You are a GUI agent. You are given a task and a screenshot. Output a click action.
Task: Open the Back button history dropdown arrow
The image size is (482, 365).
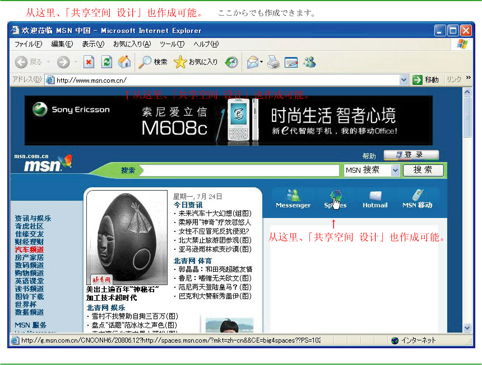[x=49, y=62]
